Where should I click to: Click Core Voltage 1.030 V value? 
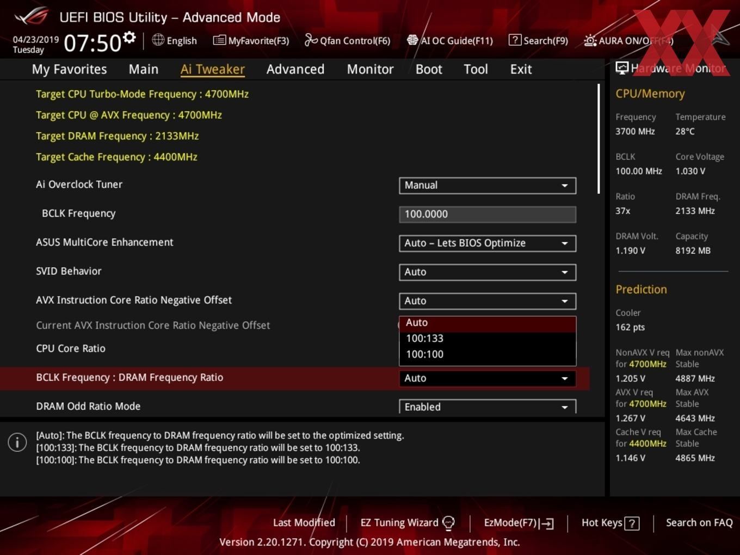coord(690,171)
